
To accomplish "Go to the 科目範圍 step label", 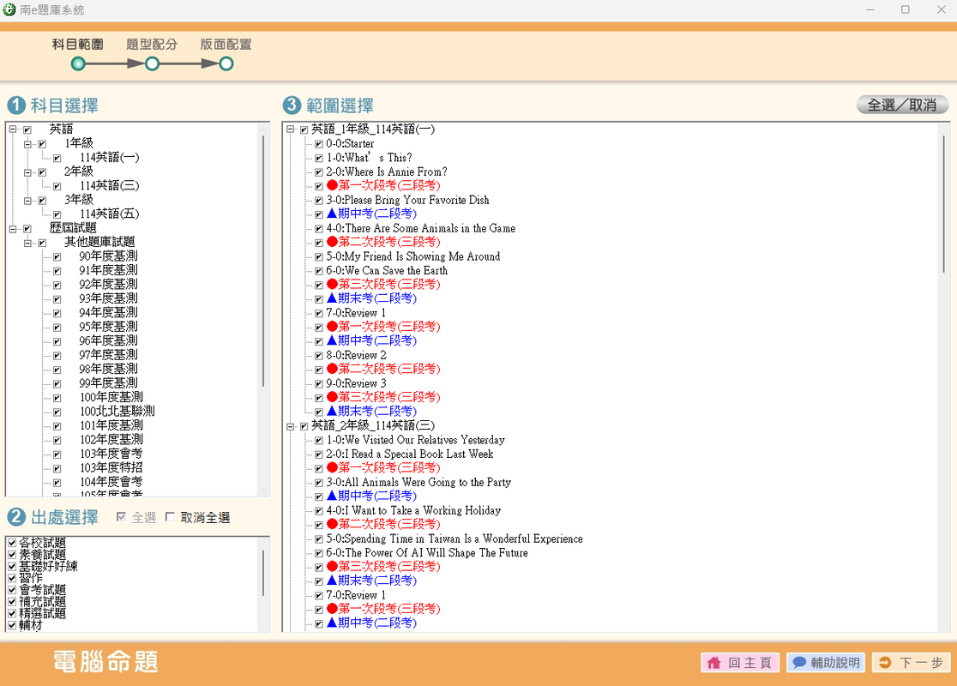I will [x=77, y=45].
